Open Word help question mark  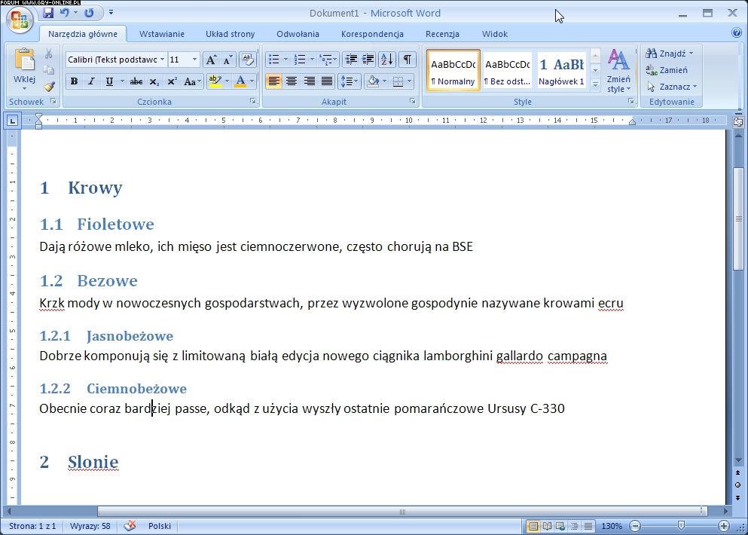[737, 32]
